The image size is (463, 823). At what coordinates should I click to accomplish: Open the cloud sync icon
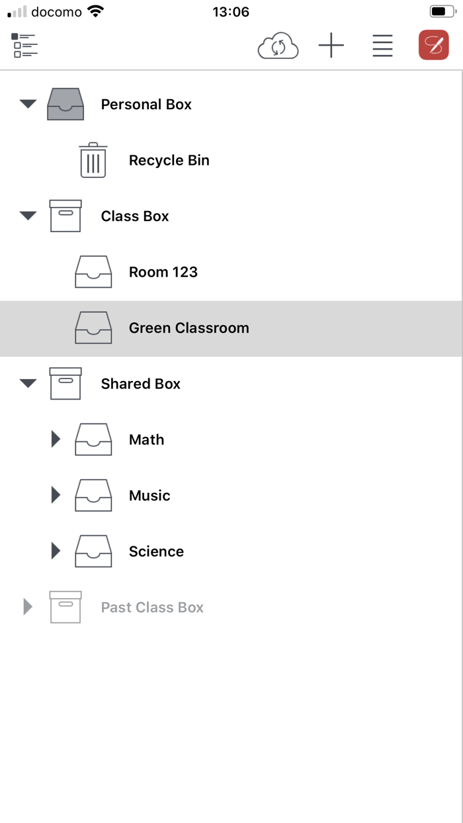tap(278, 46)
